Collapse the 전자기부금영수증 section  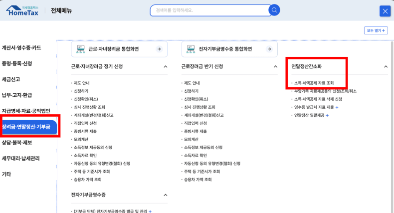[x=165, y=195]
